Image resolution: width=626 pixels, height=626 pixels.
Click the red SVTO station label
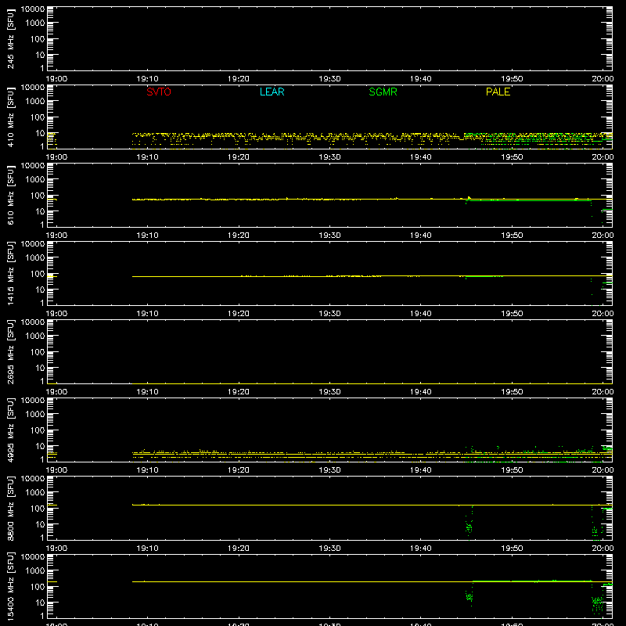tap(159, 92)
